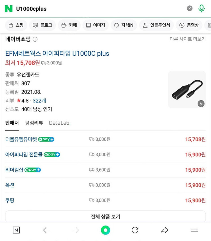Filter results by 지식iN
Image resolution: width=211 pixels, height=241 pixels.
tap(124, 25)
